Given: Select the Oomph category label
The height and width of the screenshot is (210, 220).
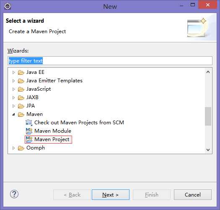Looking at the screenshot, I should 36,148.
